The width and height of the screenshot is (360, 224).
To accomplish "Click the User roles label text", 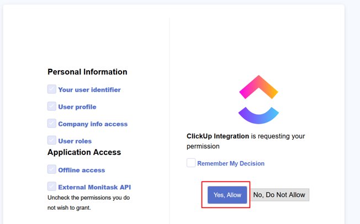I will 75,141.
